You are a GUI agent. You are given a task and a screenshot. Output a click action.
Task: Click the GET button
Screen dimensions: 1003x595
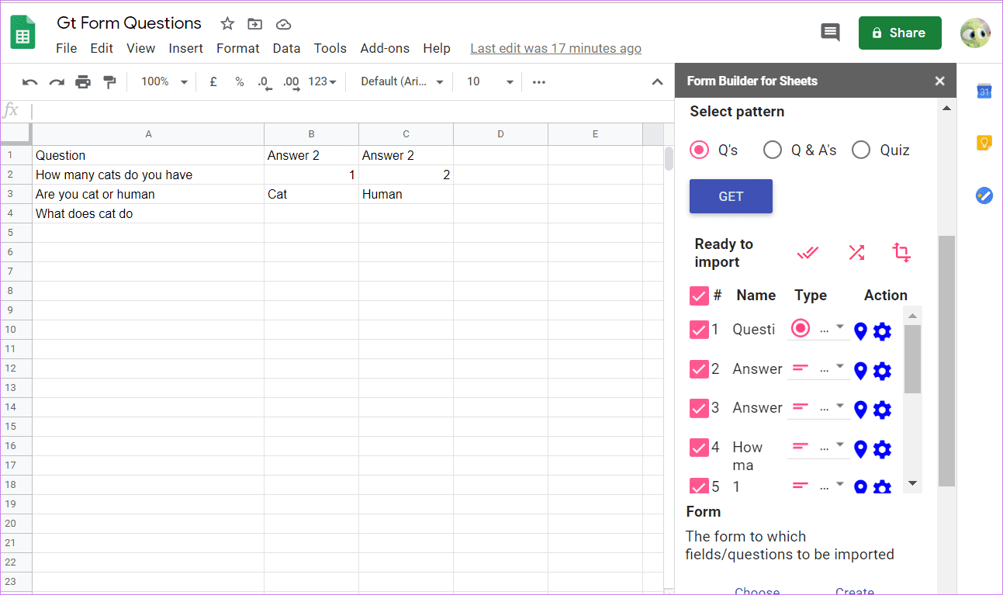[x=731, y=196]
